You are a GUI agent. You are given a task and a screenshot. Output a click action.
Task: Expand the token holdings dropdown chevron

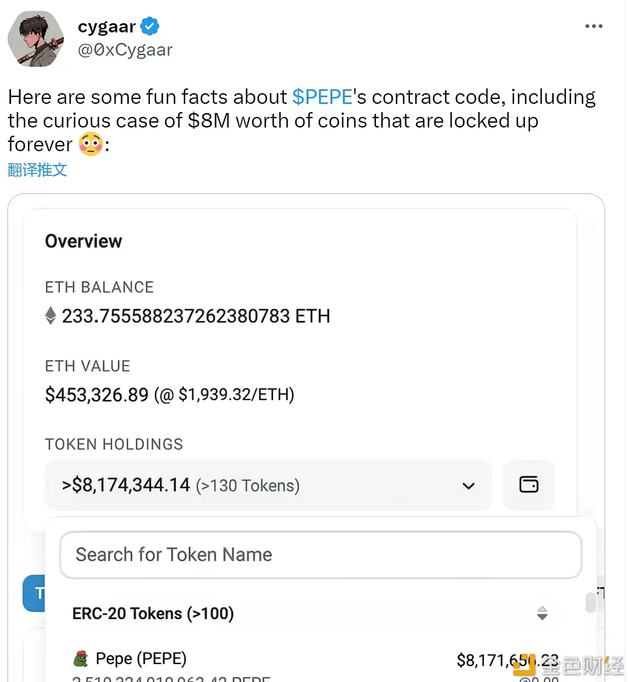[468, 486]
